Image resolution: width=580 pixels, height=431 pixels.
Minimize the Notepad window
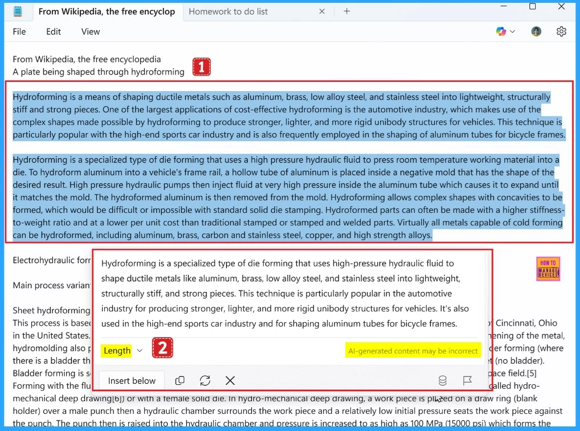tap(504, 6)
